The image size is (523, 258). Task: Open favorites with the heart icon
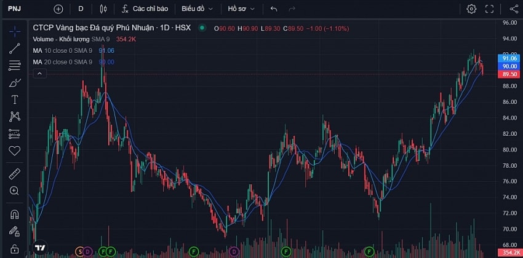coord(15,151)
